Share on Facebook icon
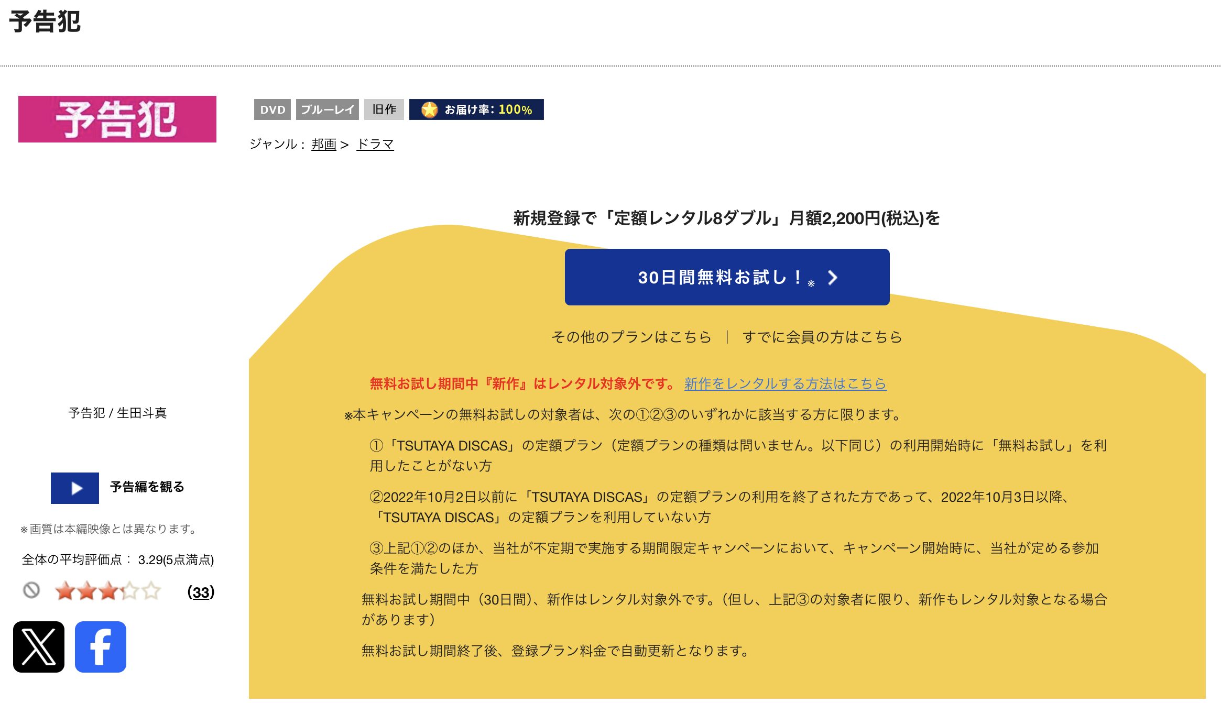 101,647
